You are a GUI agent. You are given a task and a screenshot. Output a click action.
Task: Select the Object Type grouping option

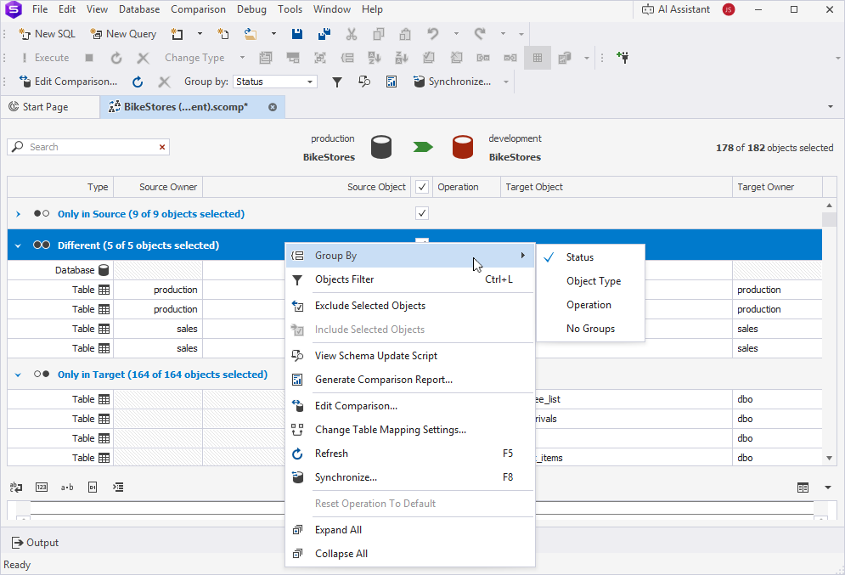click(x=593, y=281)
